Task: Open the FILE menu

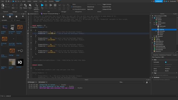Action: [3, 1]
